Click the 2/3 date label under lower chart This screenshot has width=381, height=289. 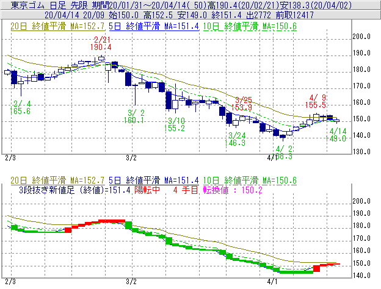[10, 282]
